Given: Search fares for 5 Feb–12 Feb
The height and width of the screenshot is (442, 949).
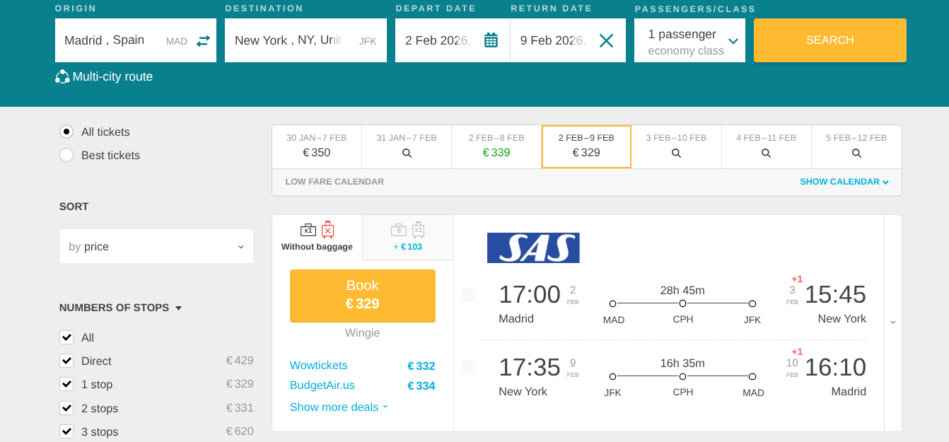Looking at the screenshot, I should click(x=856, y=153).
